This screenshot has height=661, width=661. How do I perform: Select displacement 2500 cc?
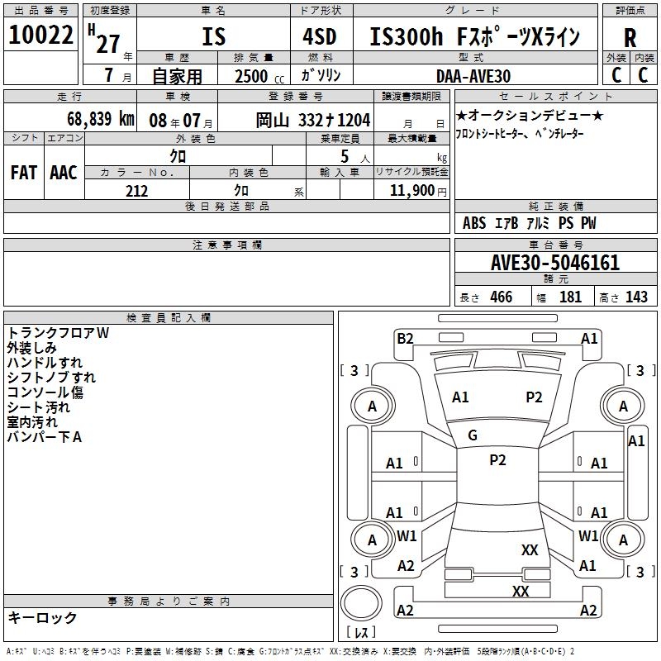[x=259, y=76]
